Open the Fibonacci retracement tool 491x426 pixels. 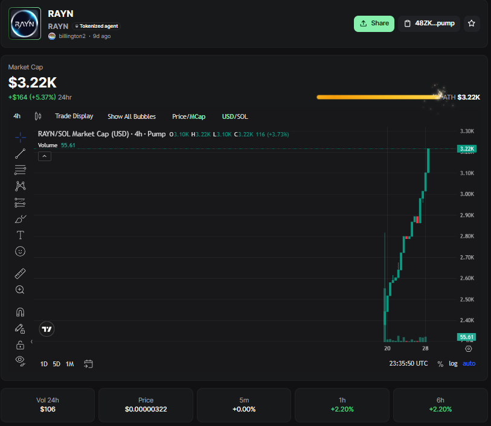(x=21, y=170)
